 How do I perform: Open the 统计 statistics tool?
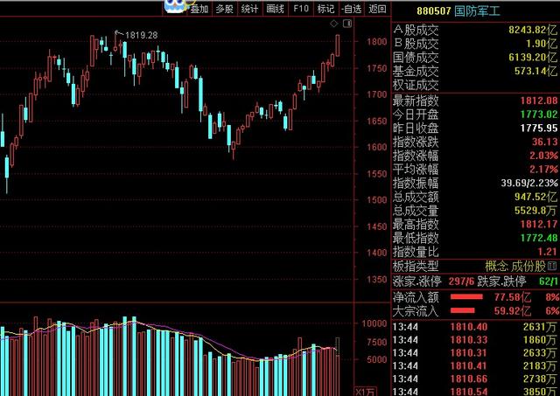click(x=249, y=9)
